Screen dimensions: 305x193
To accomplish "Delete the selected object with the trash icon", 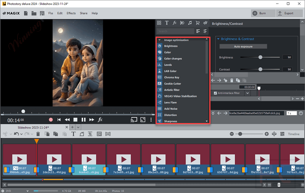I will [38, 134].
